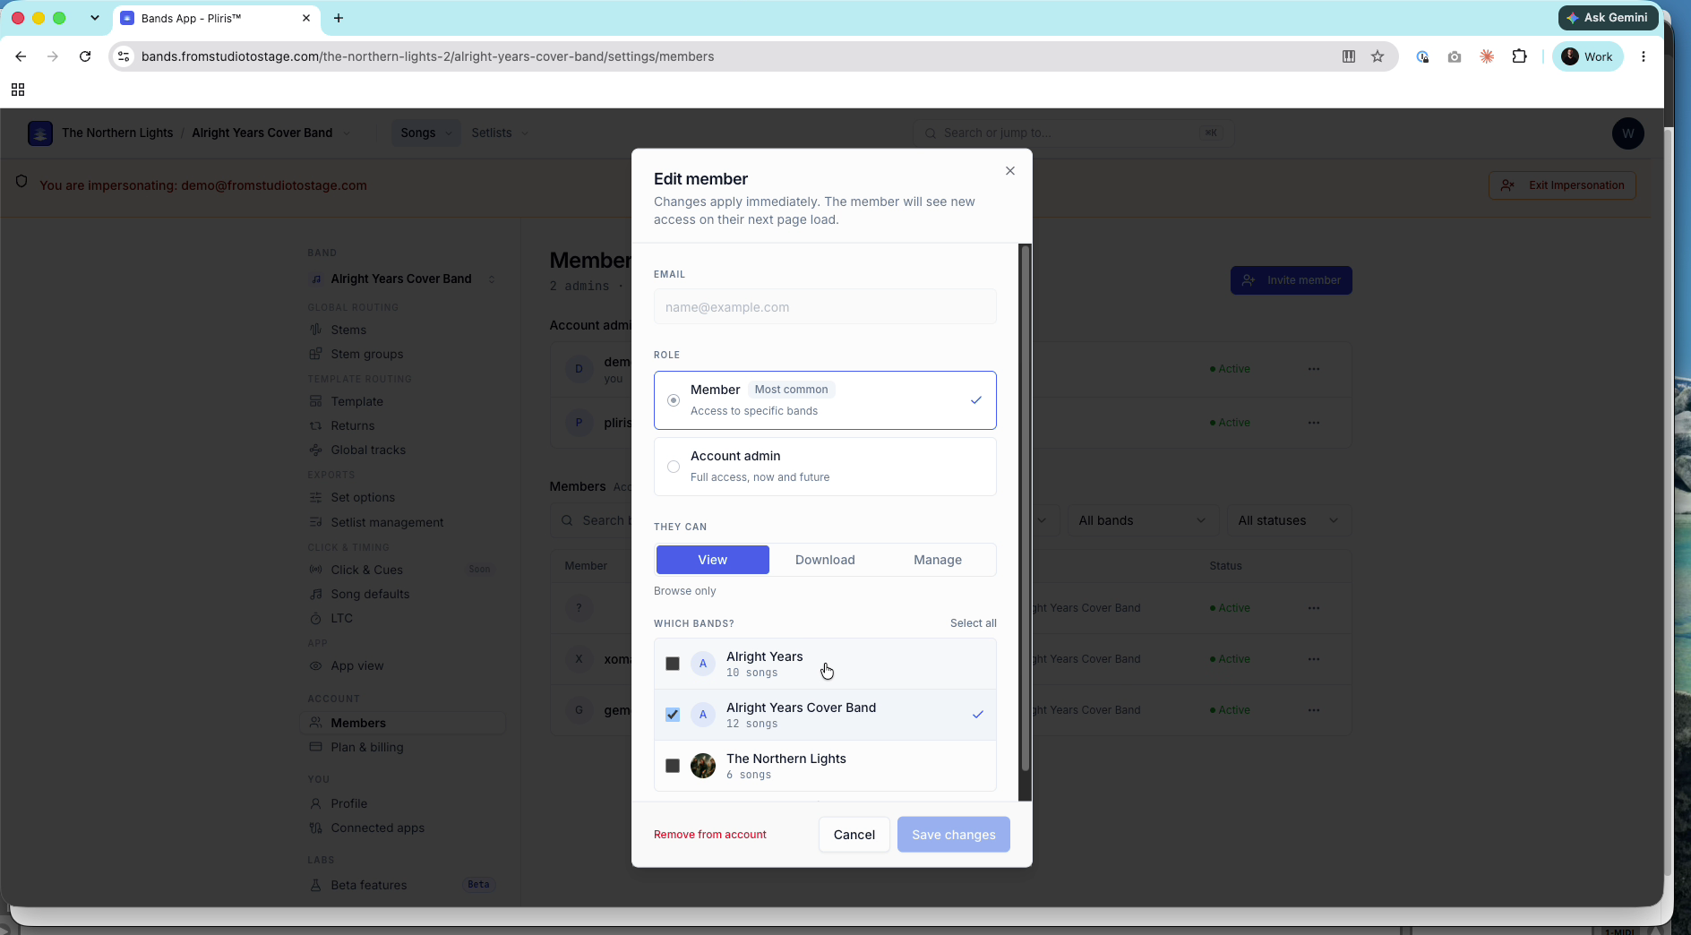Open the Setlists dropdown menu
Screen dimensions: 1691x935
click(500, 133)
